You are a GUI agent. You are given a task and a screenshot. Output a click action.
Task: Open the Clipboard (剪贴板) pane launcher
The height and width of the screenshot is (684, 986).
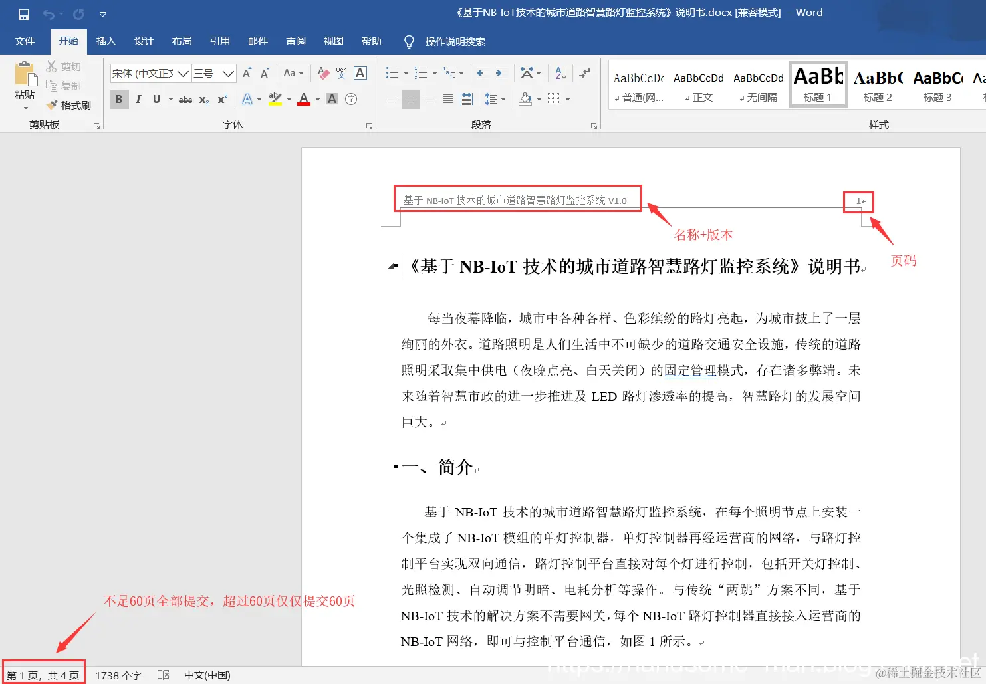(x=96, y=126)
